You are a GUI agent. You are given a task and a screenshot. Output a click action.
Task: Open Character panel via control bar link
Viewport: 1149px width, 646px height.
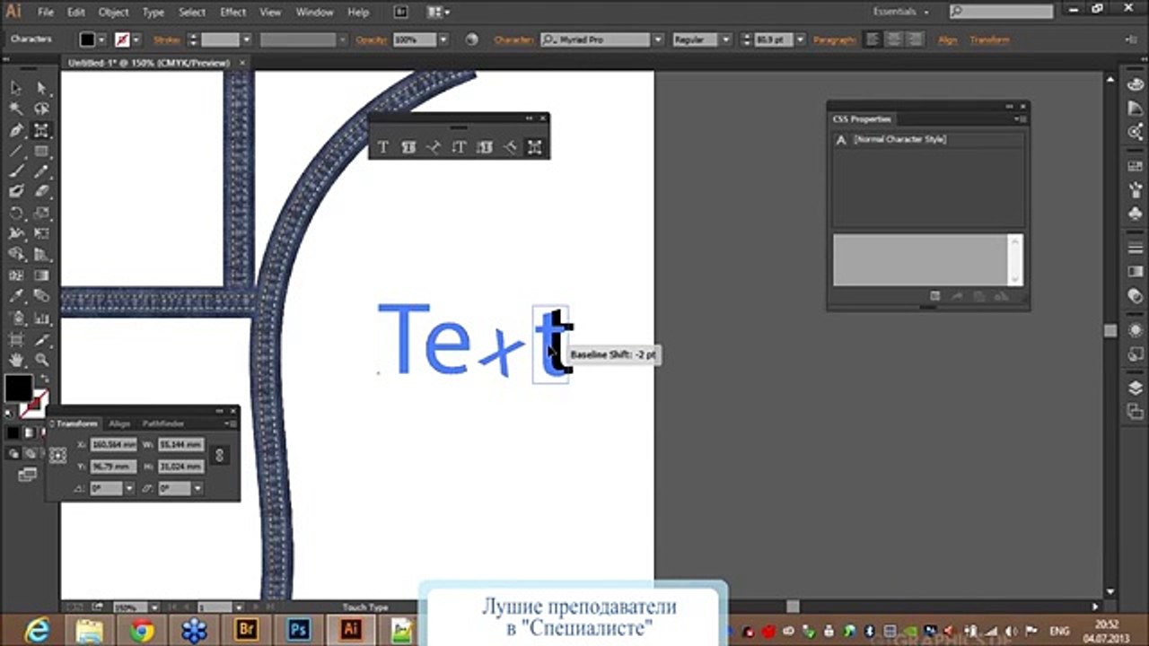pyautogui.click(x=513, y=40)
